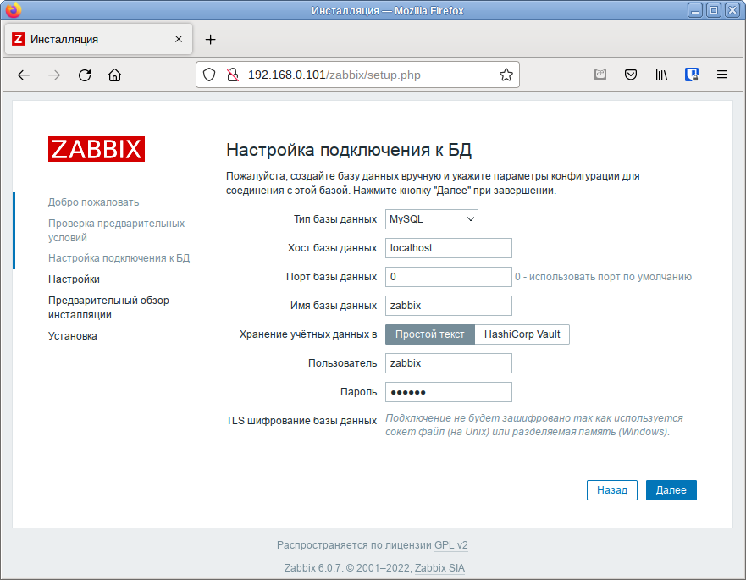The width and height of the screenshot is (746, 580).
Task: Click the ZABBIX logo
Action: coord(96,149)
